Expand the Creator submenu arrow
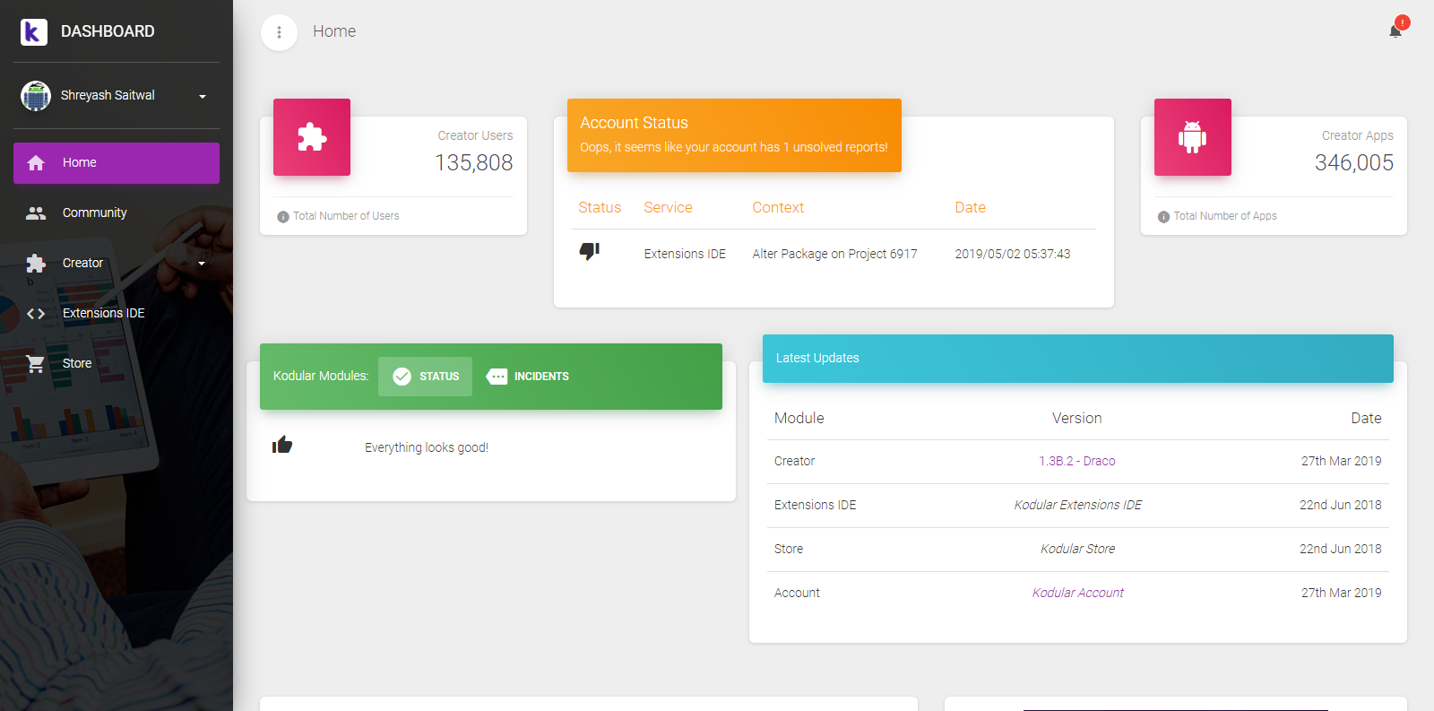The height and width of the screenshot is (711, 1434). tap(202, 264)
